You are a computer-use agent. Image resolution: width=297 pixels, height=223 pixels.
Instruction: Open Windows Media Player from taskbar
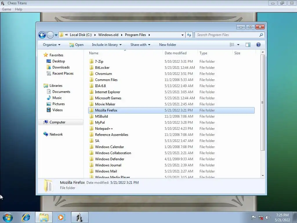click(x=61, y=217)
